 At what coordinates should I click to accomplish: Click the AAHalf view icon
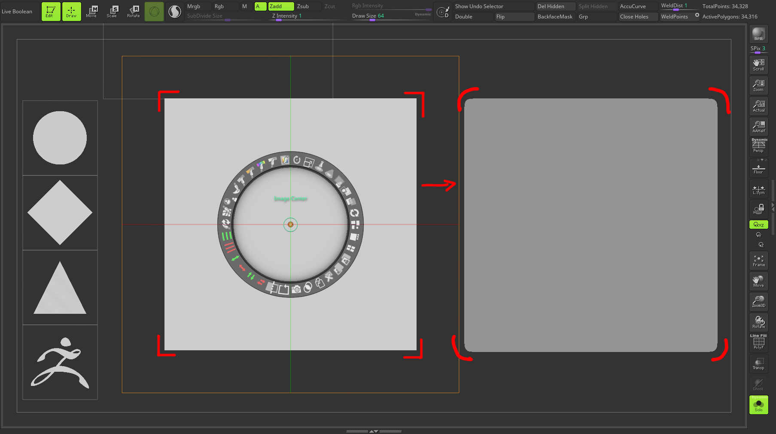click(758, 127)
